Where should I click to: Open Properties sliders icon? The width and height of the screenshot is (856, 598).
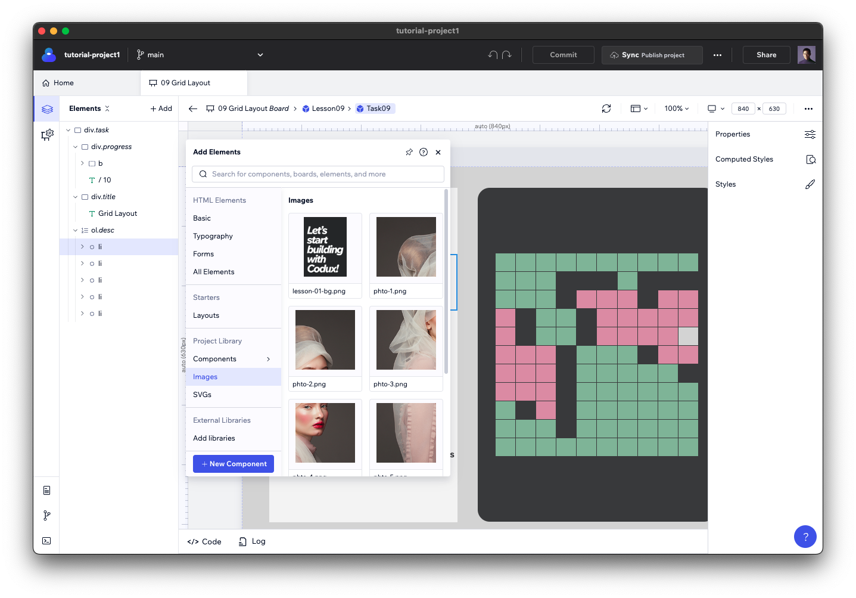point(810,134)
